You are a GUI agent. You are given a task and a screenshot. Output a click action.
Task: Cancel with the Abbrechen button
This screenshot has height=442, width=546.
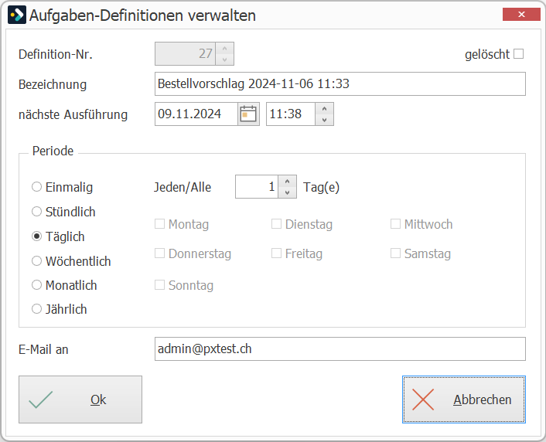point(464,399)
